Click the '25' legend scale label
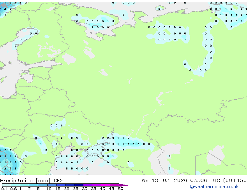The width and height of the screenshot is (247, 190). [x=76, y=188]
